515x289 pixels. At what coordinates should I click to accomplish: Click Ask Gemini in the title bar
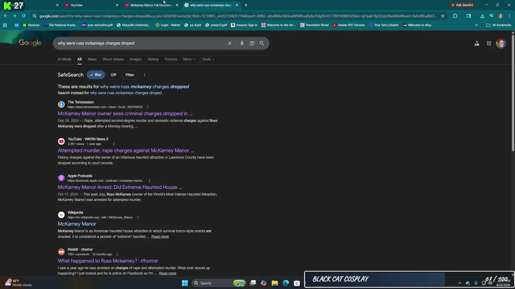462,5
